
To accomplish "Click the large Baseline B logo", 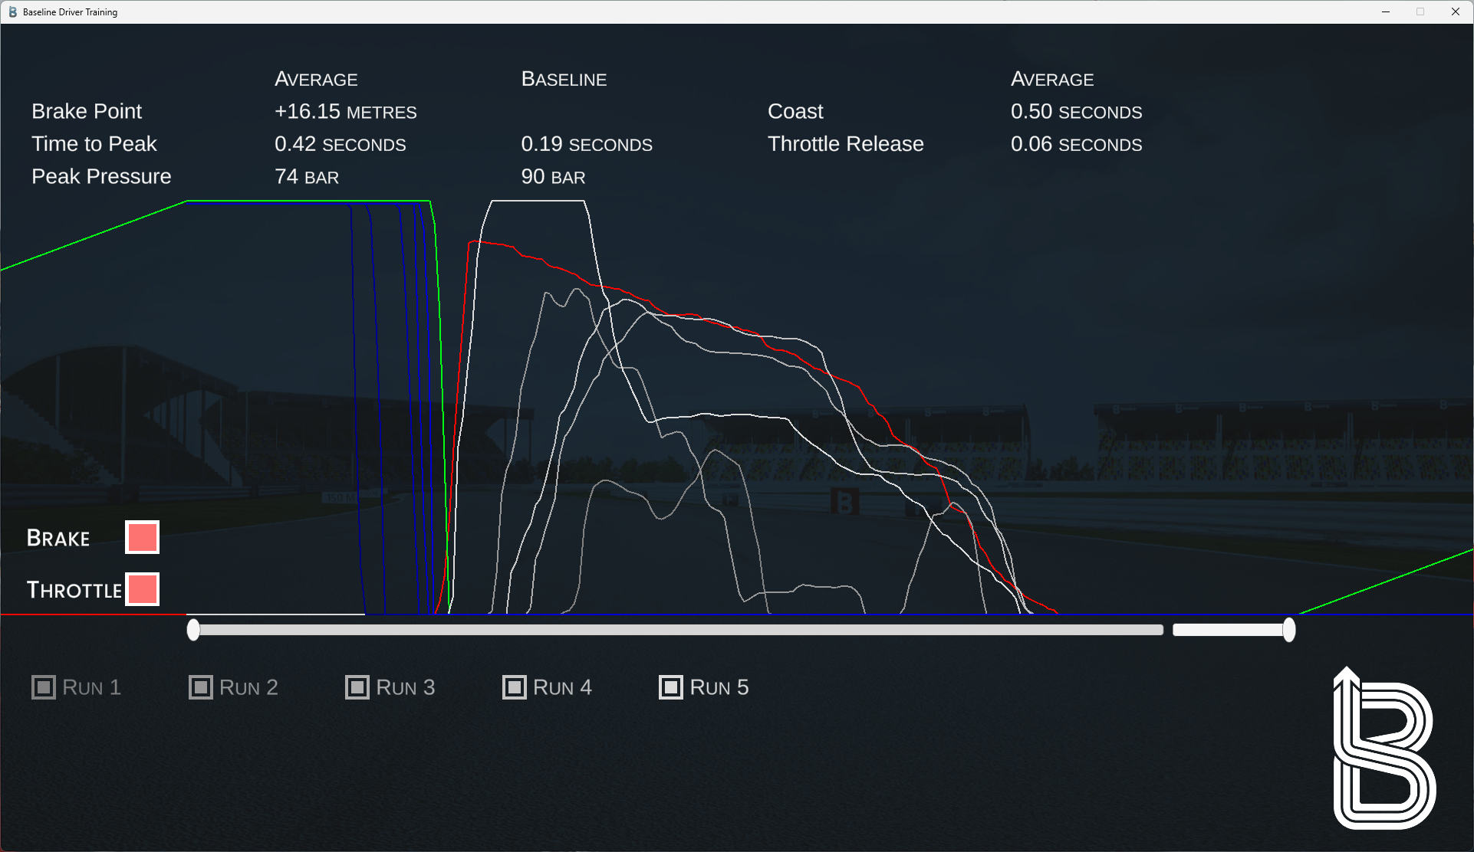I will tap(1384, 749).
